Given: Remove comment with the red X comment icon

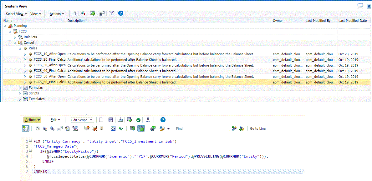Looking at the screenshot, I should [x=94, y=128].
